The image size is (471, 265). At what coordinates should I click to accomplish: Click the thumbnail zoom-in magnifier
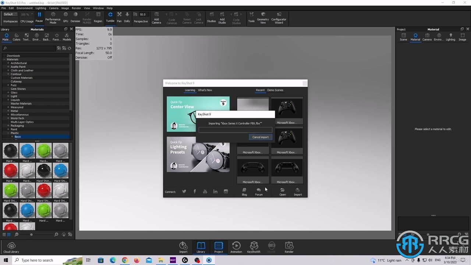tap(56, 234)
